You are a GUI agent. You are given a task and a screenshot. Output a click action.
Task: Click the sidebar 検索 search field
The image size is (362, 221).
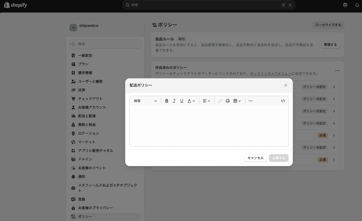105,44
